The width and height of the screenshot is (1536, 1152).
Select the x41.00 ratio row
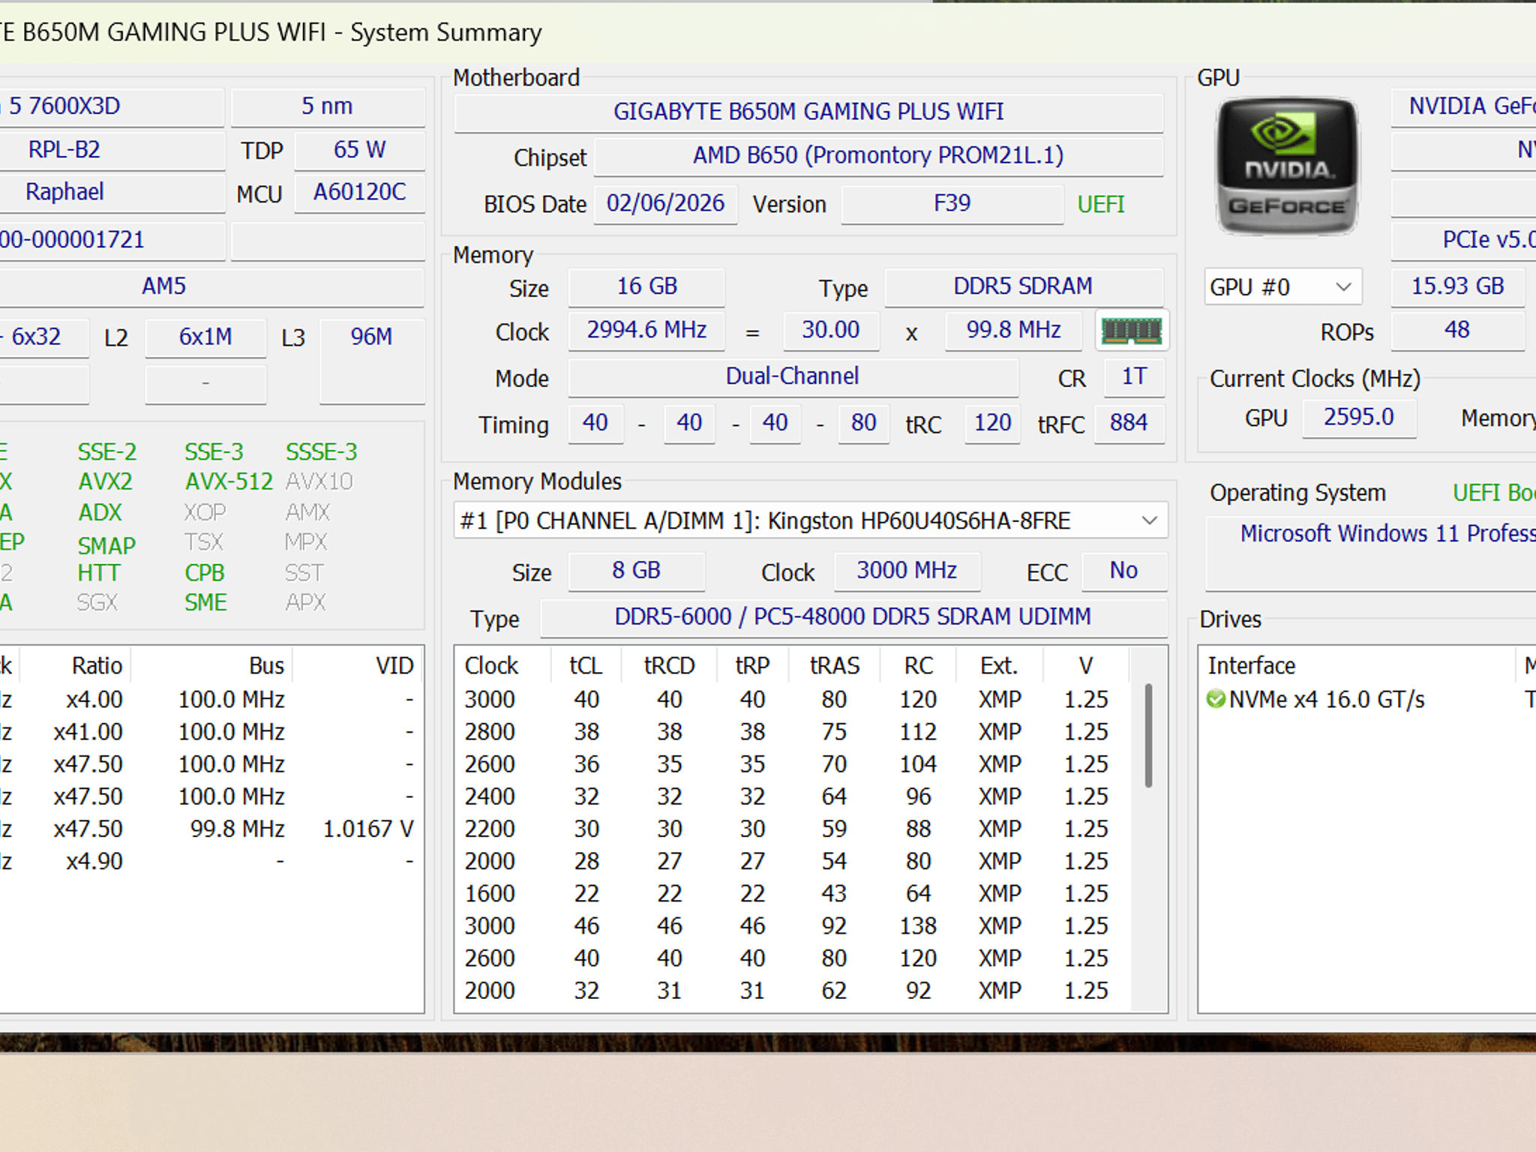coord(211,731)
